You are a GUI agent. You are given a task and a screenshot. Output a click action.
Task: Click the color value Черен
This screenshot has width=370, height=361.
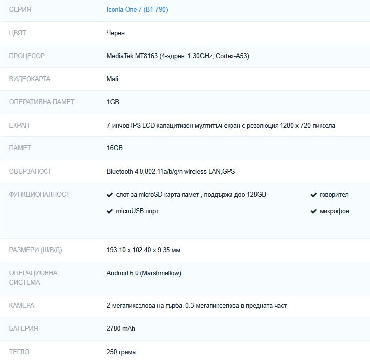[x=115, y=33]
